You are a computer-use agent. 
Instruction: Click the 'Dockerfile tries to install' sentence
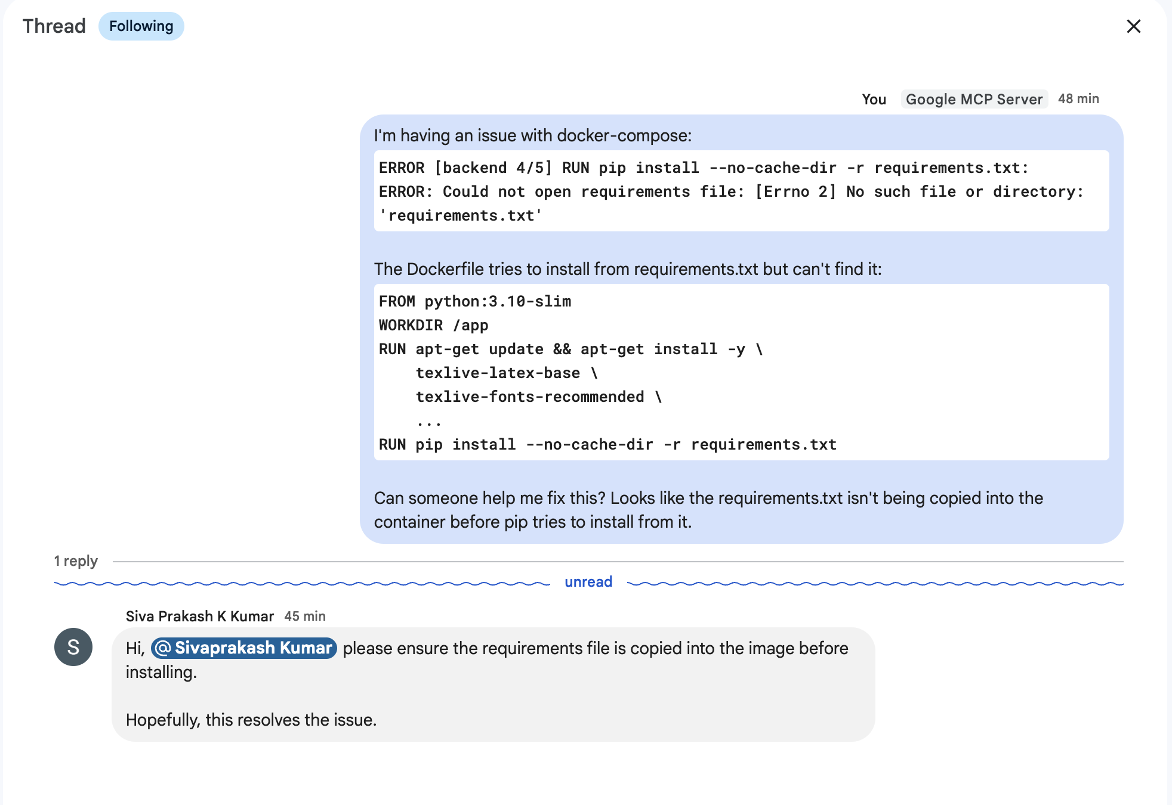coord(627,269)
